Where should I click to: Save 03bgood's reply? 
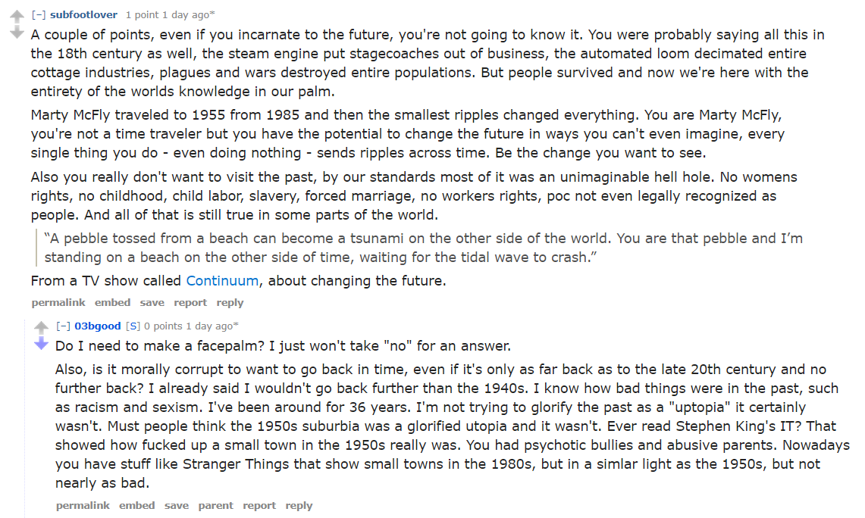click(177, 505)
